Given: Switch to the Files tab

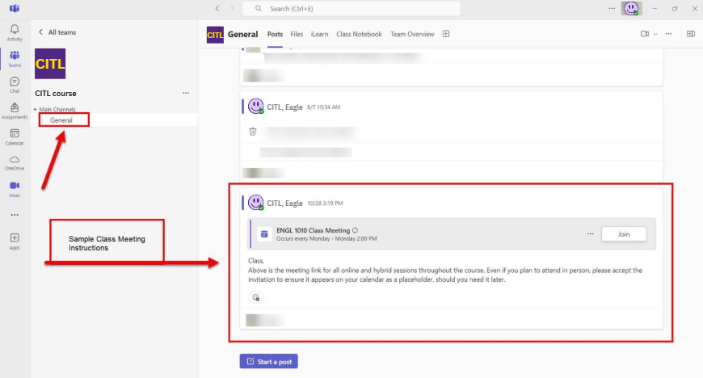Looking at the screenshot, I should click(x=297, y=34).
